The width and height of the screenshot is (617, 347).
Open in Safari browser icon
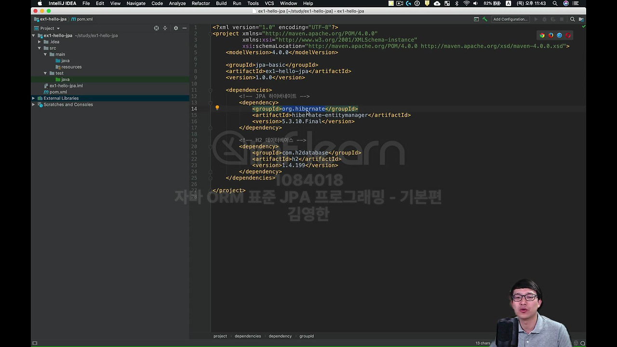pyautogui.click(x=560, y=35)
